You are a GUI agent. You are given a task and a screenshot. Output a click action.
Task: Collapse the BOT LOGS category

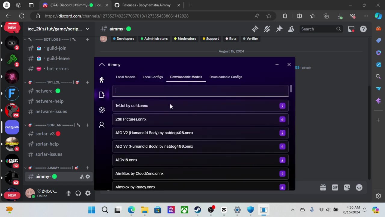[51, 39]
